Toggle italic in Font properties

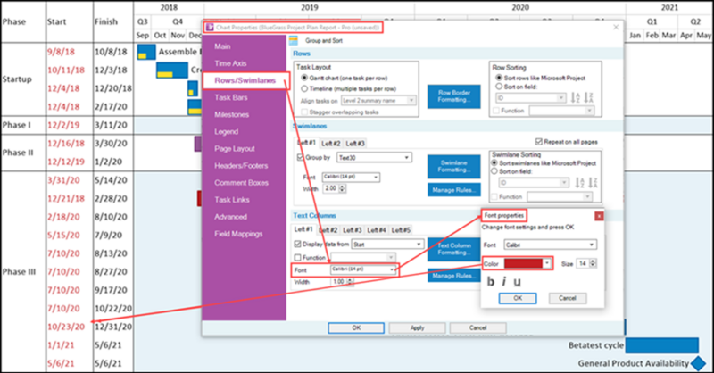(503, 281)
